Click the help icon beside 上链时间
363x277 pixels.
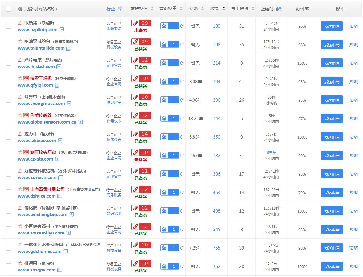(280, 9)
